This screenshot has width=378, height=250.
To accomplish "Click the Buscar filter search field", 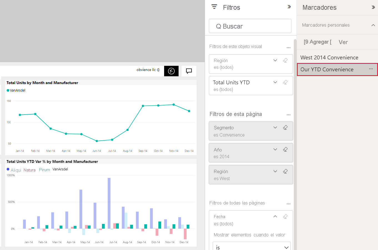I will tap(250, 26).
